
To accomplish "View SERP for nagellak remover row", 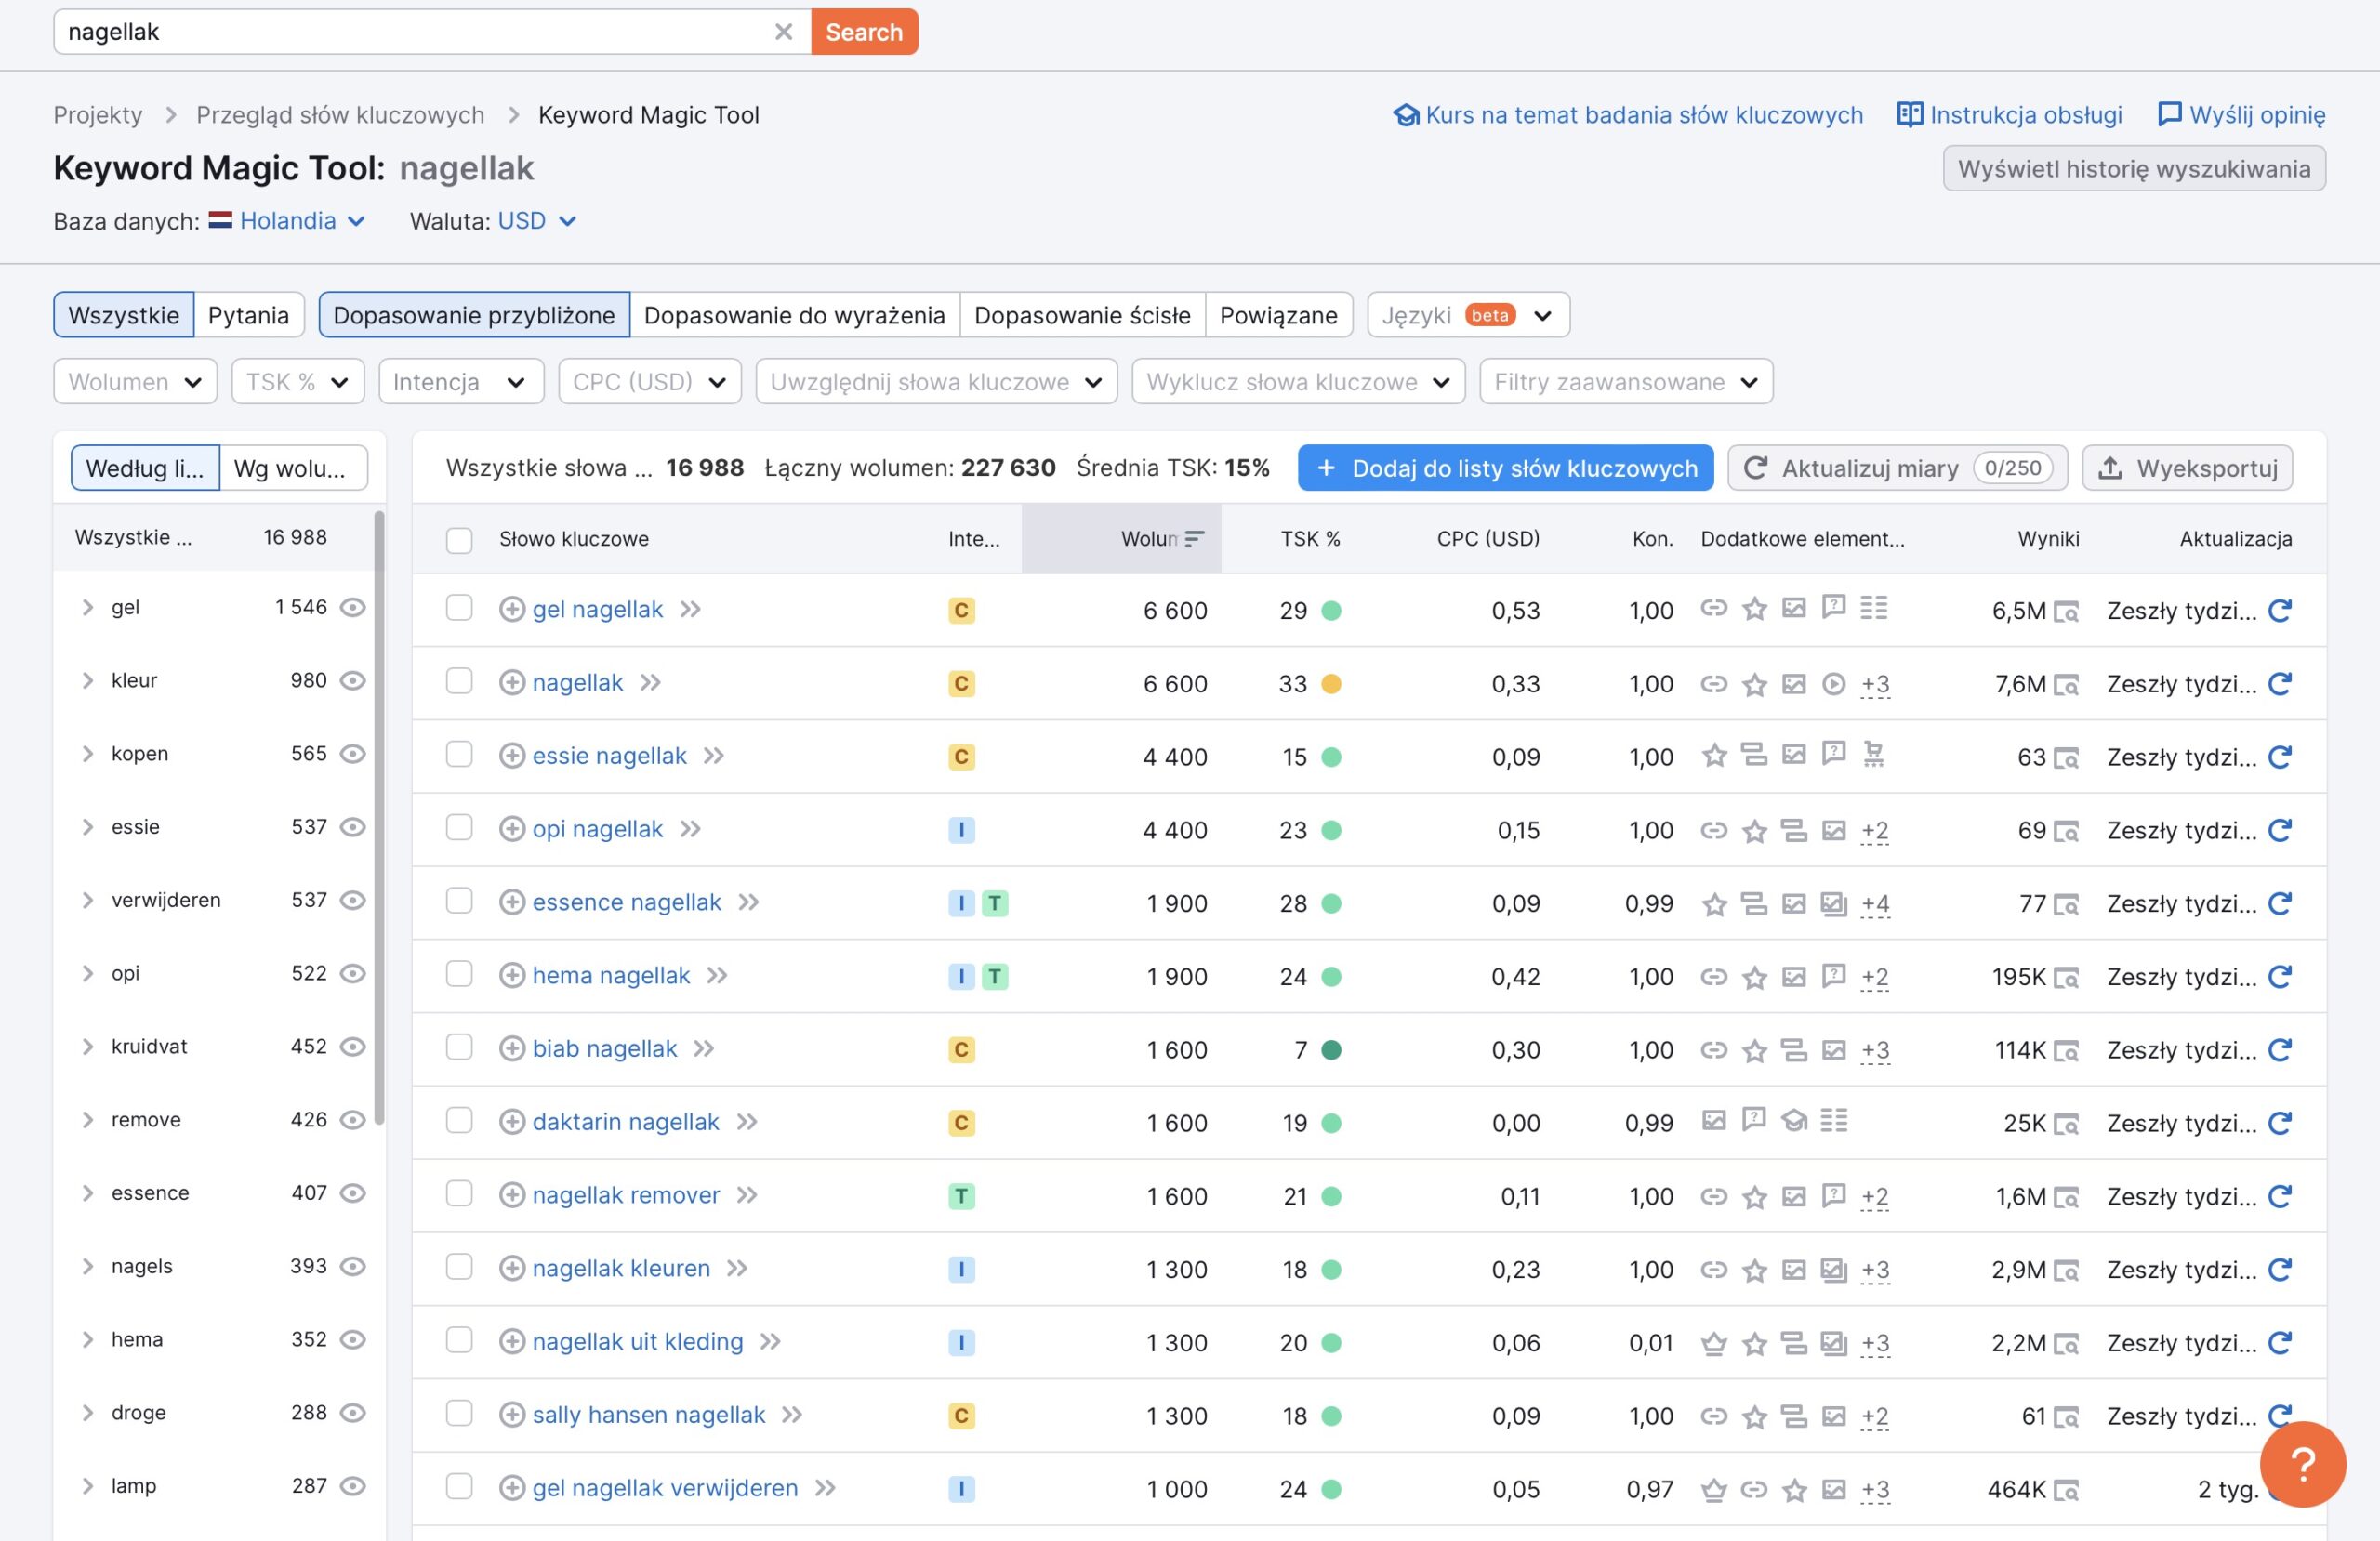I will coord(2066,1197).
